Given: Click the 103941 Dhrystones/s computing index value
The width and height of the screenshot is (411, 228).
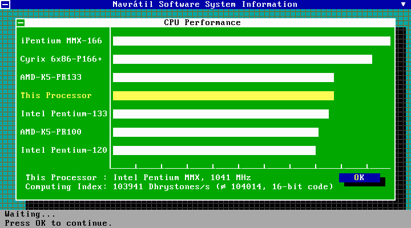Looking at the screenshot, I should tap(162, 187).
